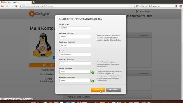The width and height of the screenshot is (183, 103).
Task: Click the Abbrechen button
Action: pyautogui.click(x=114, y=90)
